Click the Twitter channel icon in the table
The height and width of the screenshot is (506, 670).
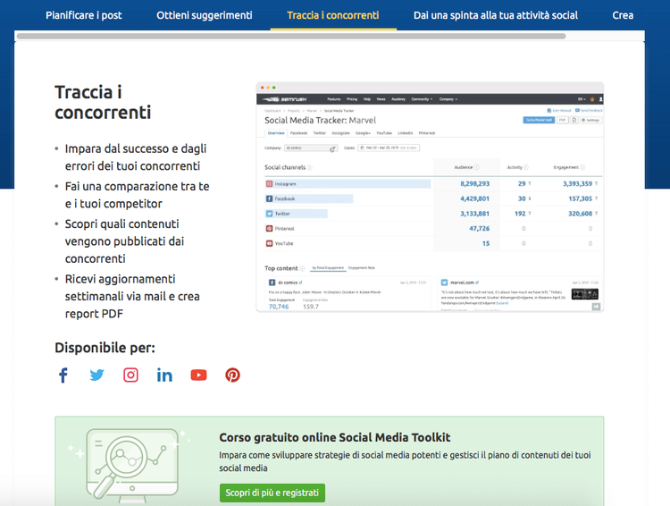269,214
